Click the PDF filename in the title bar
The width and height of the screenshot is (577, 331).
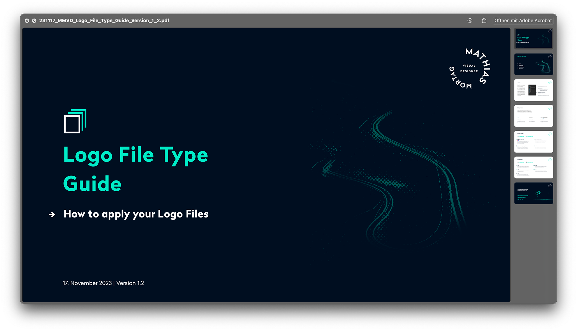pyautogui.click(x=104, y=20)
